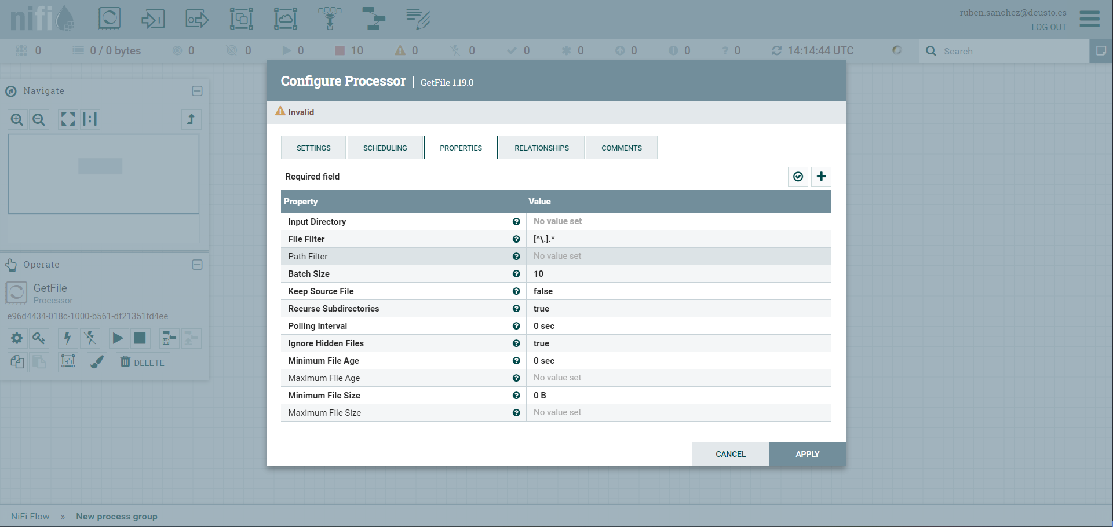1113x527 pixels.
Task: Select the Funnel toolbar icon
Action: pos(330,19)
